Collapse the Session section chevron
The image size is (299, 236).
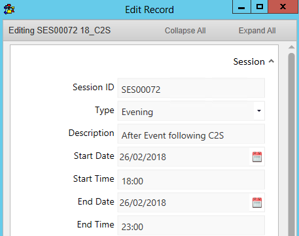tap(272, 61)
